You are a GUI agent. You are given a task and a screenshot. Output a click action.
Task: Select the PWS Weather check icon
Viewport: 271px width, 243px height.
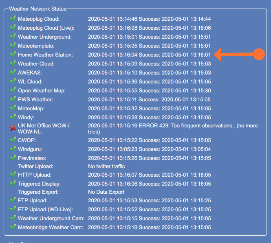coord(13,99)
